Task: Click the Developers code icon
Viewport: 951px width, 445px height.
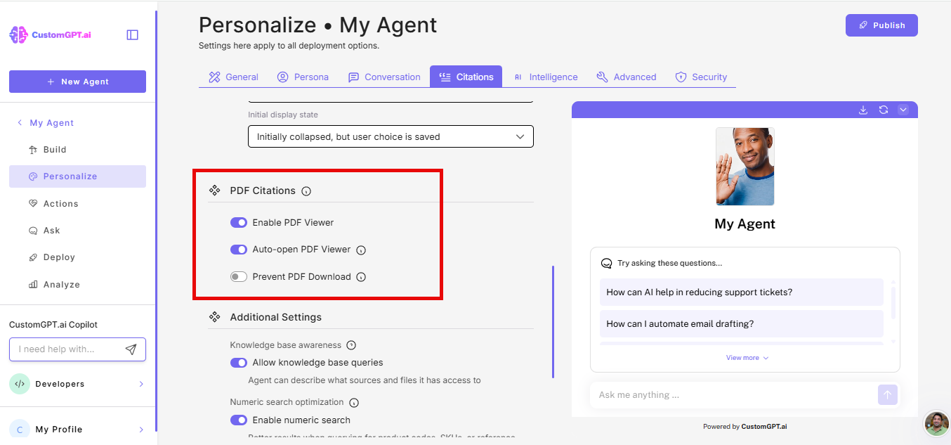Action: 20,384
